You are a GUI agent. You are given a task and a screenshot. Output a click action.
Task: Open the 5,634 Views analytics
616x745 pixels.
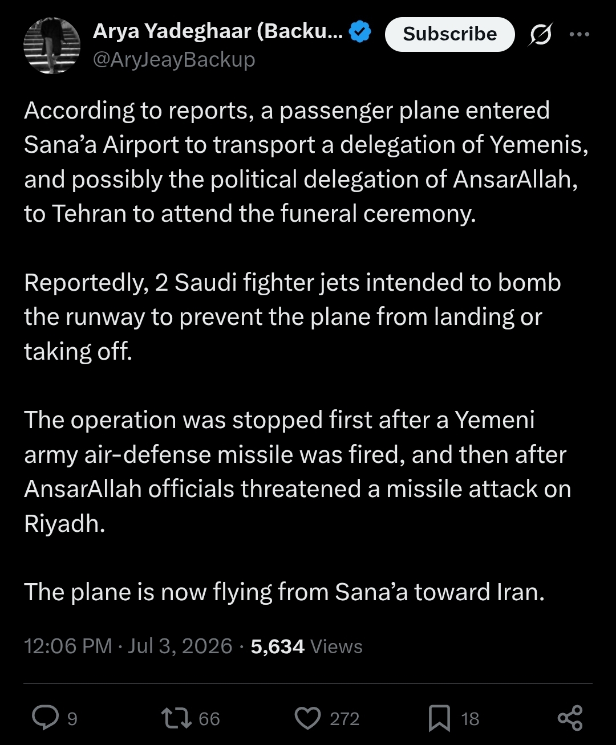(x=307, y=646)
